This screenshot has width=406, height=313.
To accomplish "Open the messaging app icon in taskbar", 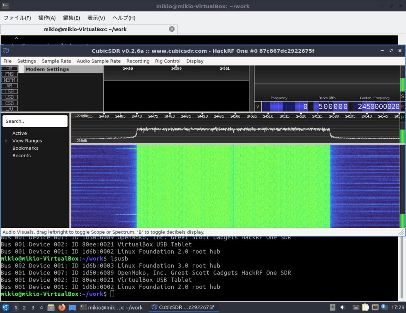I will click(x=72, y=307).
